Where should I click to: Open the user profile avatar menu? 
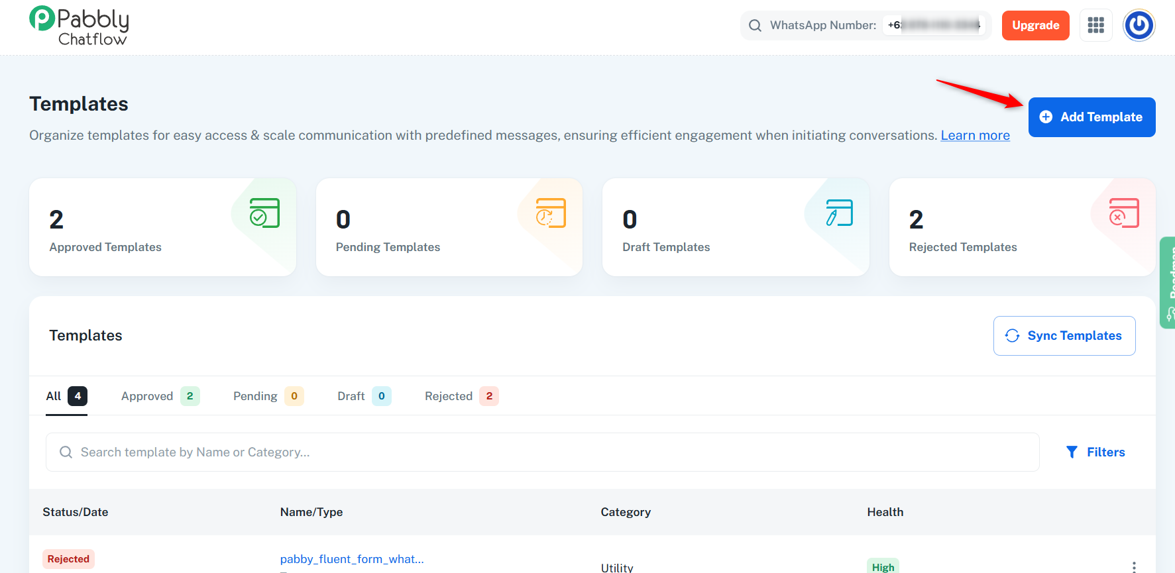tap(1139, 25)
